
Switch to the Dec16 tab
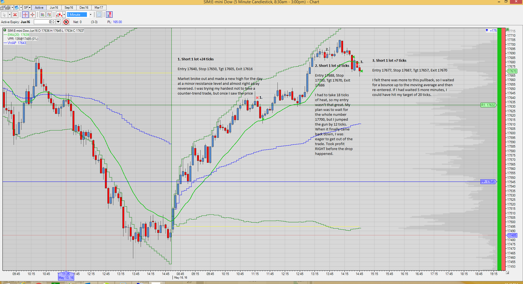coord(84,8)
